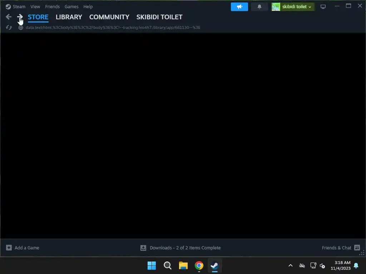Open Windows Search from taskbar

click(x=167, y=265)
